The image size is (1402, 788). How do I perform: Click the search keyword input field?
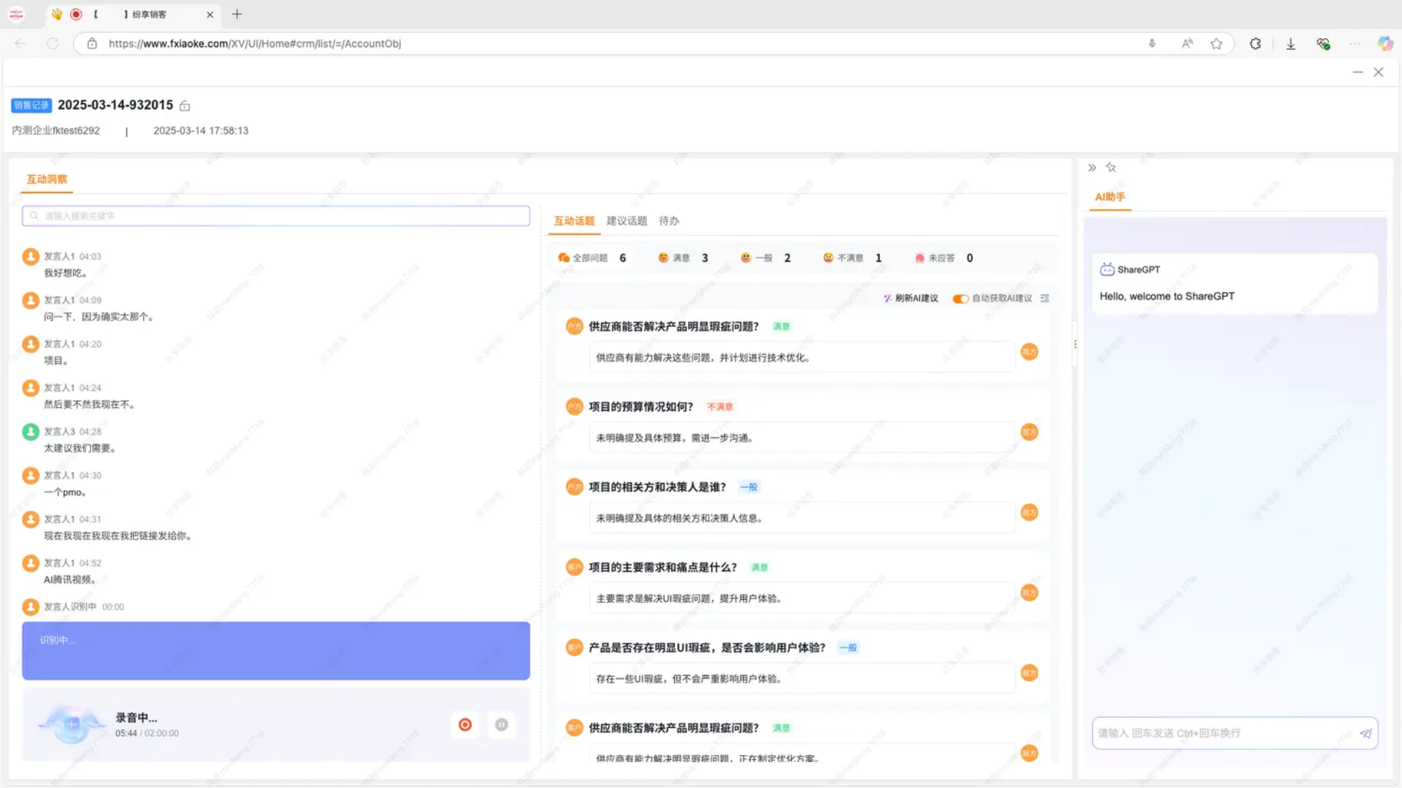[276, 216]
